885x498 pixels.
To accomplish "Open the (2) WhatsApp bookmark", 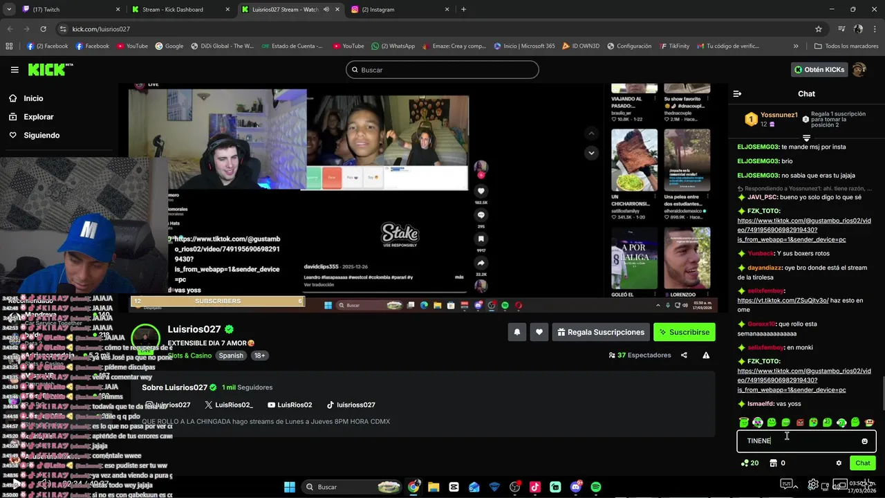I will (393, 46).
